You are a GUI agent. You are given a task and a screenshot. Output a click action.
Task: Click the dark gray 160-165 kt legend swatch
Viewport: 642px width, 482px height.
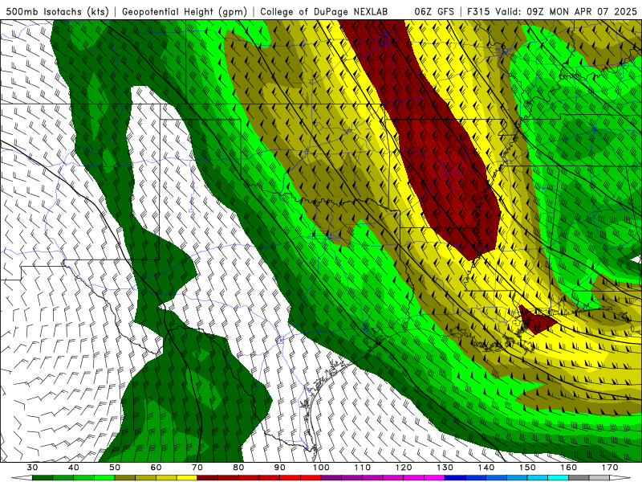(x=579, y=478)
